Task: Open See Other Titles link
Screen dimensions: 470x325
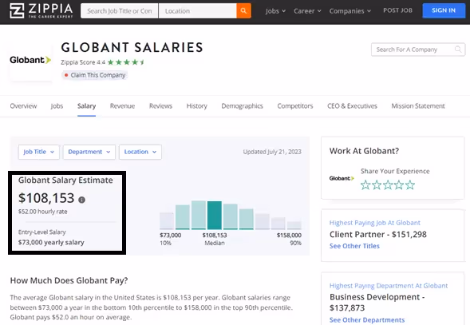Action: (354, 246)
